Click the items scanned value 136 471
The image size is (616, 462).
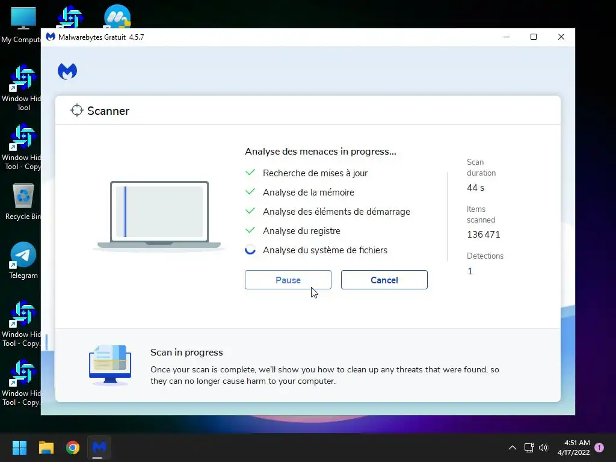click(484, 235)
